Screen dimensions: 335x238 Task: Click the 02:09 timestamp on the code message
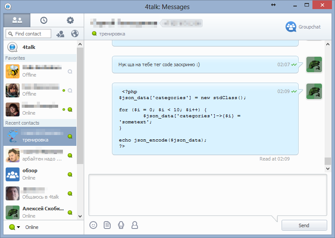click(x=283, y=91)
